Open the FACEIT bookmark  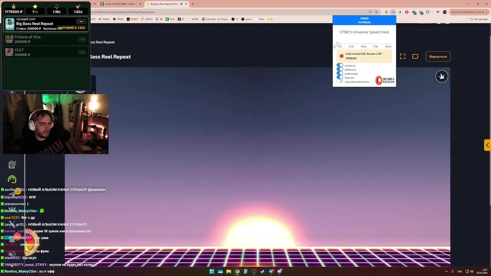[132, 19]
